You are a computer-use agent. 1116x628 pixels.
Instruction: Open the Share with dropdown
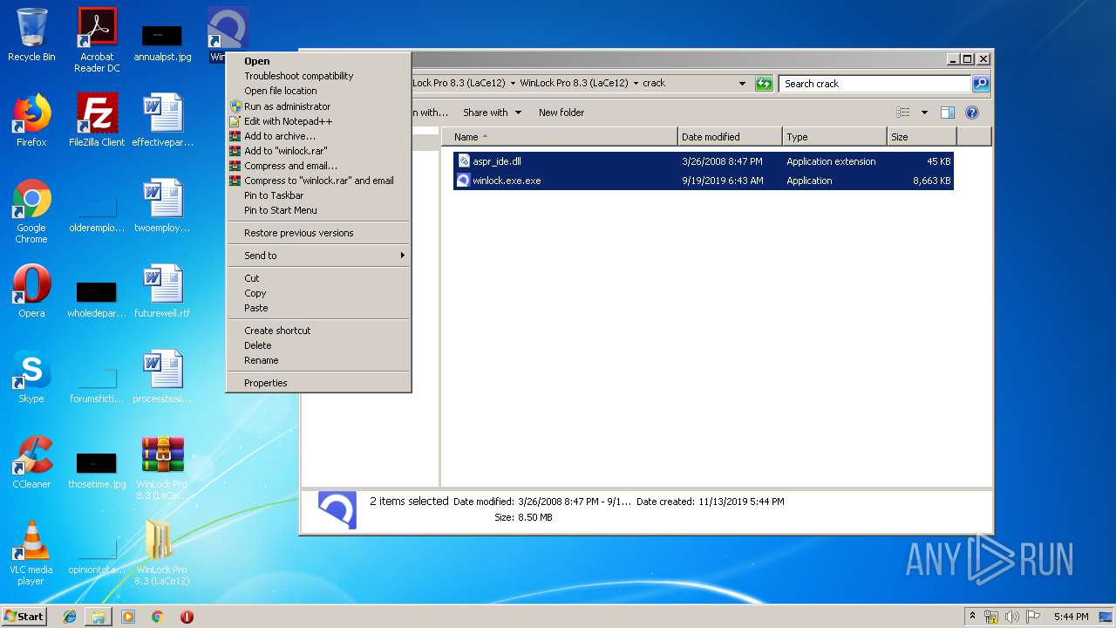(x=492, y=113)
